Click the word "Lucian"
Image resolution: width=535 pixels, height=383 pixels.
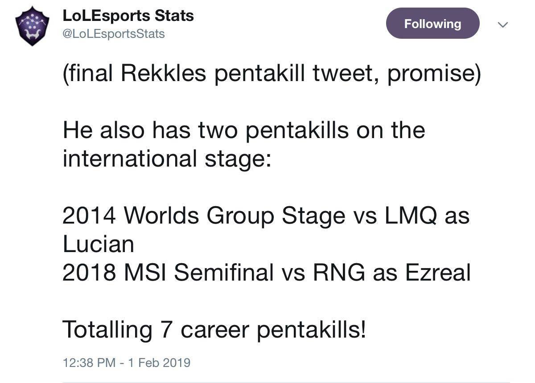[x=98, y=244]
